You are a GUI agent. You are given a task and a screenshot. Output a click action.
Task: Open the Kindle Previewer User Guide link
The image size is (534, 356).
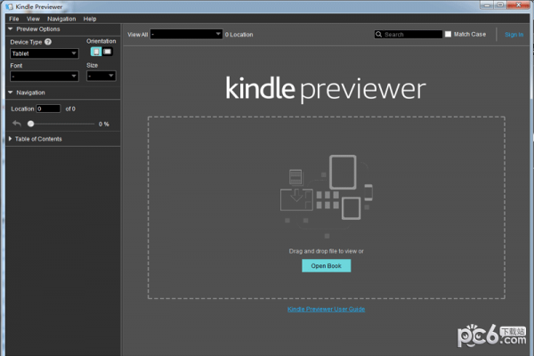click(x=327, y=309)
